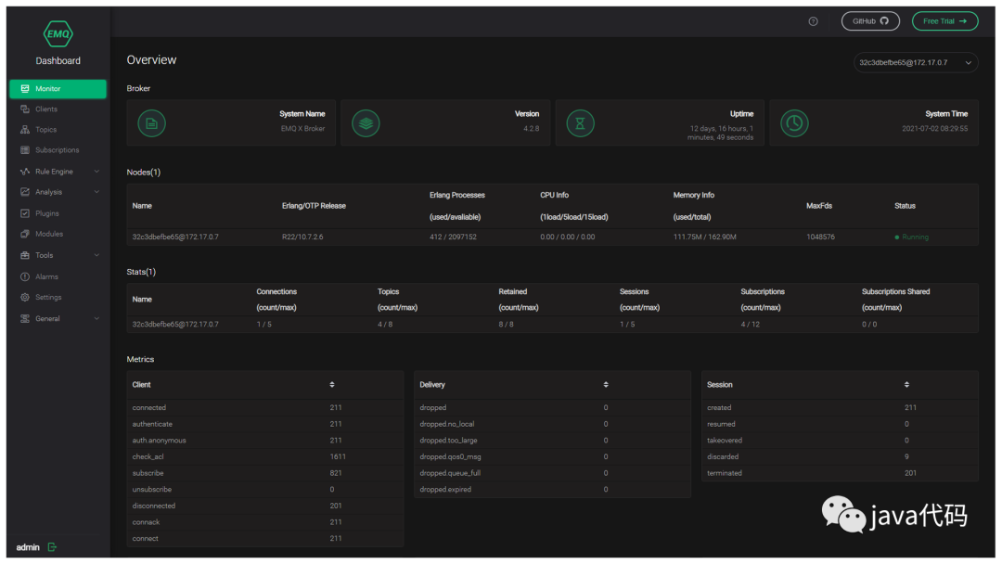1002x564 pixels.
Task: Expand the Tools sidebar section
Action: pos(58,255)
